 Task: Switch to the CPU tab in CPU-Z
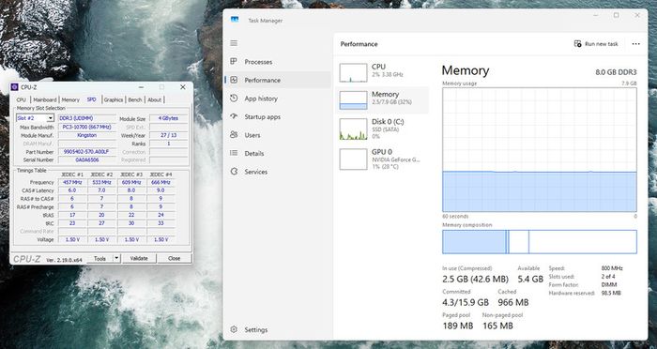(21, 99)
